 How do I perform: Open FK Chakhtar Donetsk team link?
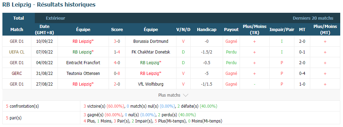[x=151, y=52]
